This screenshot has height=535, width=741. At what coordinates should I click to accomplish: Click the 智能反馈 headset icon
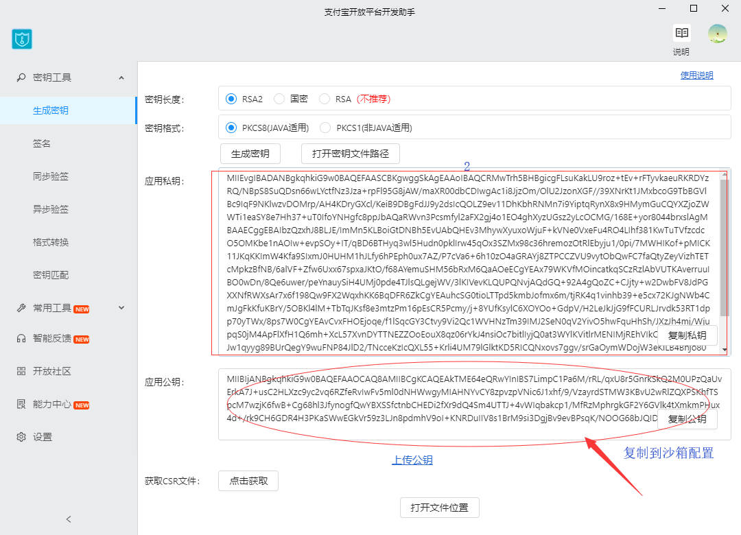21,338
